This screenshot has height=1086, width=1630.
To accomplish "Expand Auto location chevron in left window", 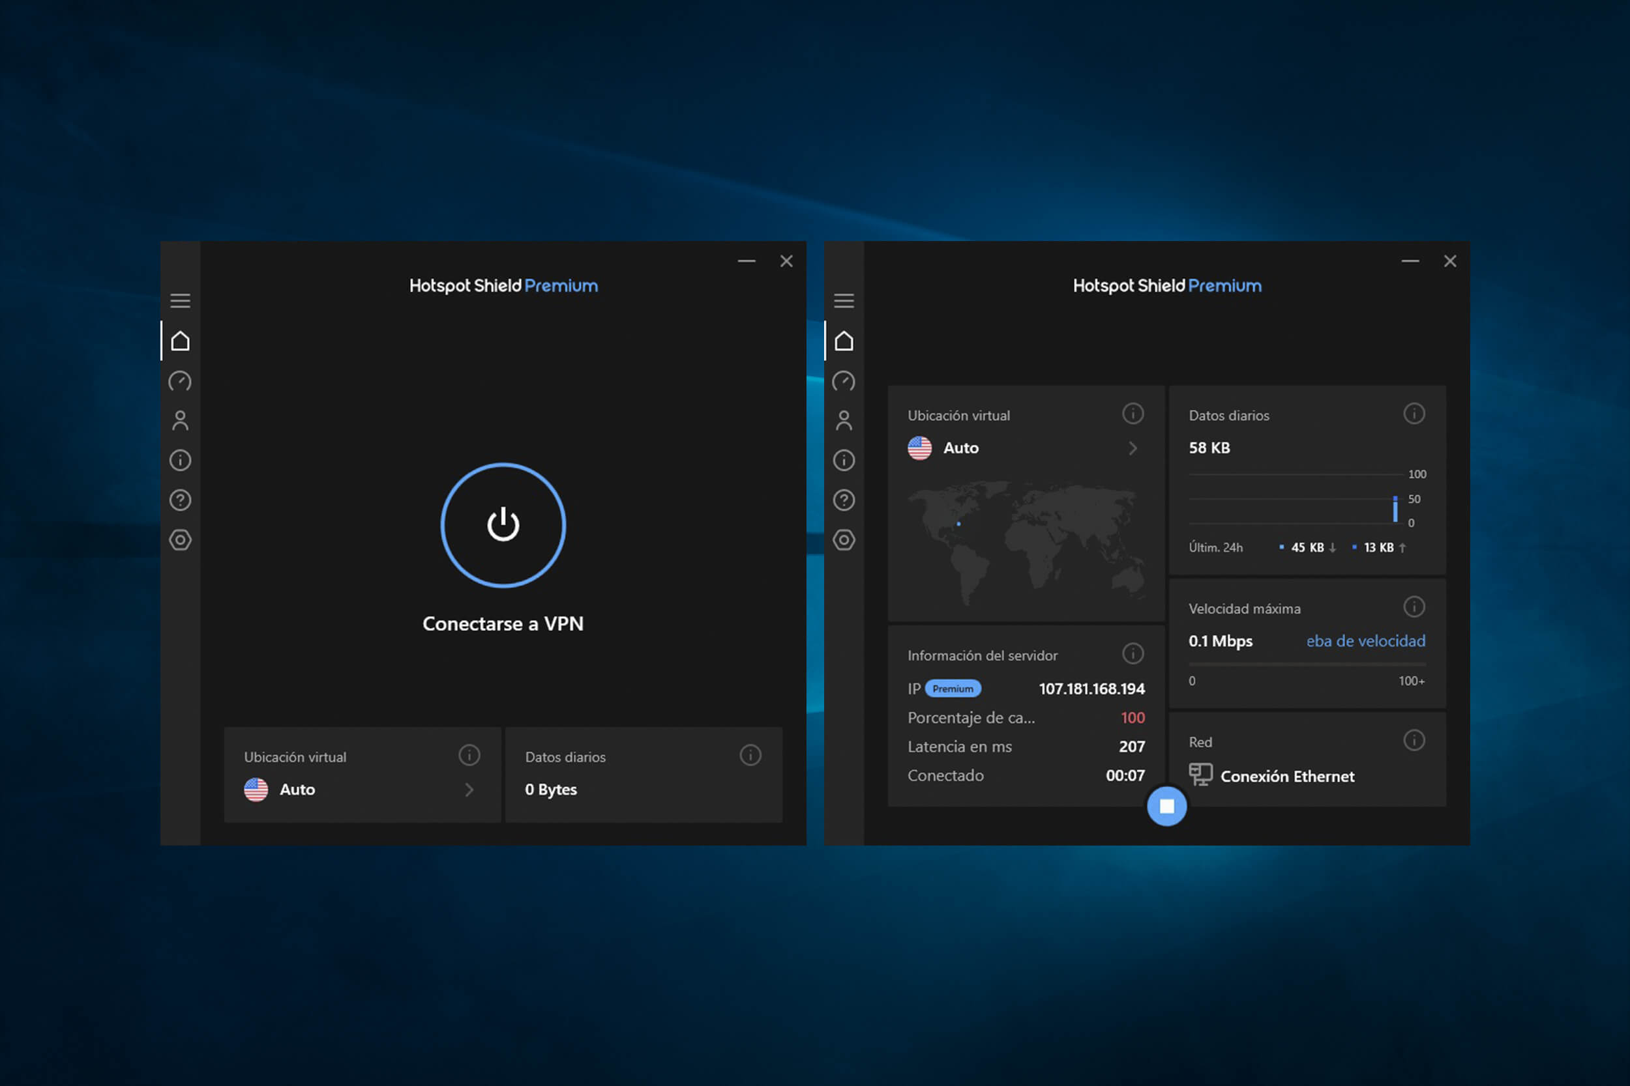I will point(469,790).
